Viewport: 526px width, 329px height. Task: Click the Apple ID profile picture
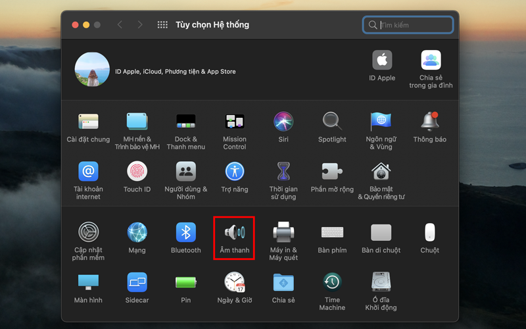click(92, 70)
